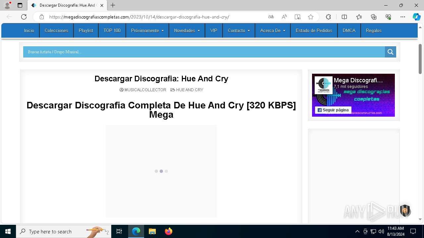
Task: Show hidden tray icons chevron
Action: coord(357,231)
